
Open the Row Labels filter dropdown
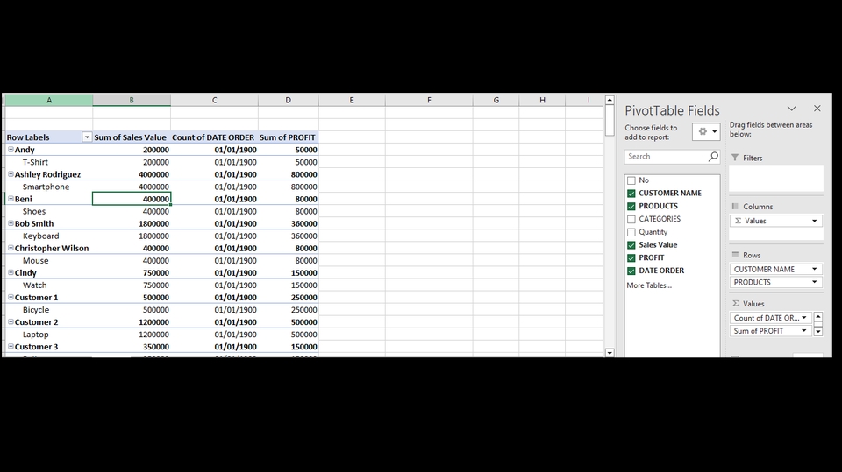[87, 137]
